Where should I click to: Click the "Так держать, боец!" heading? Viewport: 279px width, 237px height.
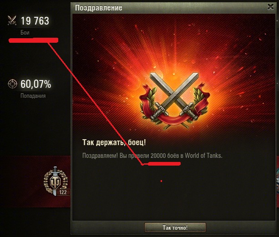114,142
